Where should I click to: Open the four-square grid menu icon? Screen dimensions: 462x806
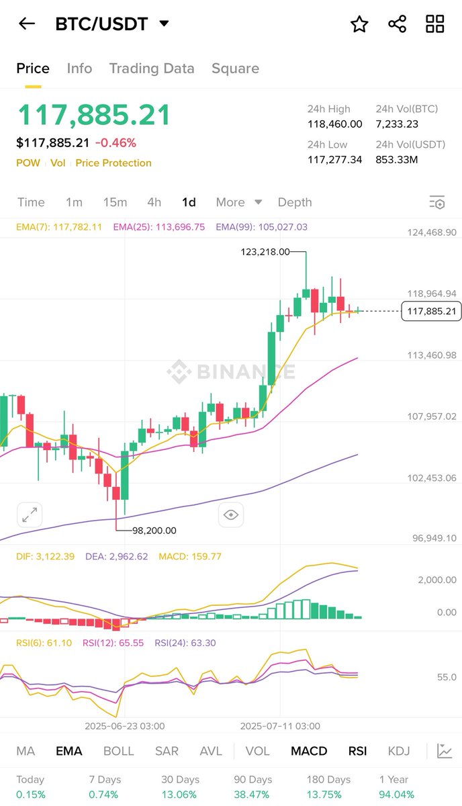point(435,24)
